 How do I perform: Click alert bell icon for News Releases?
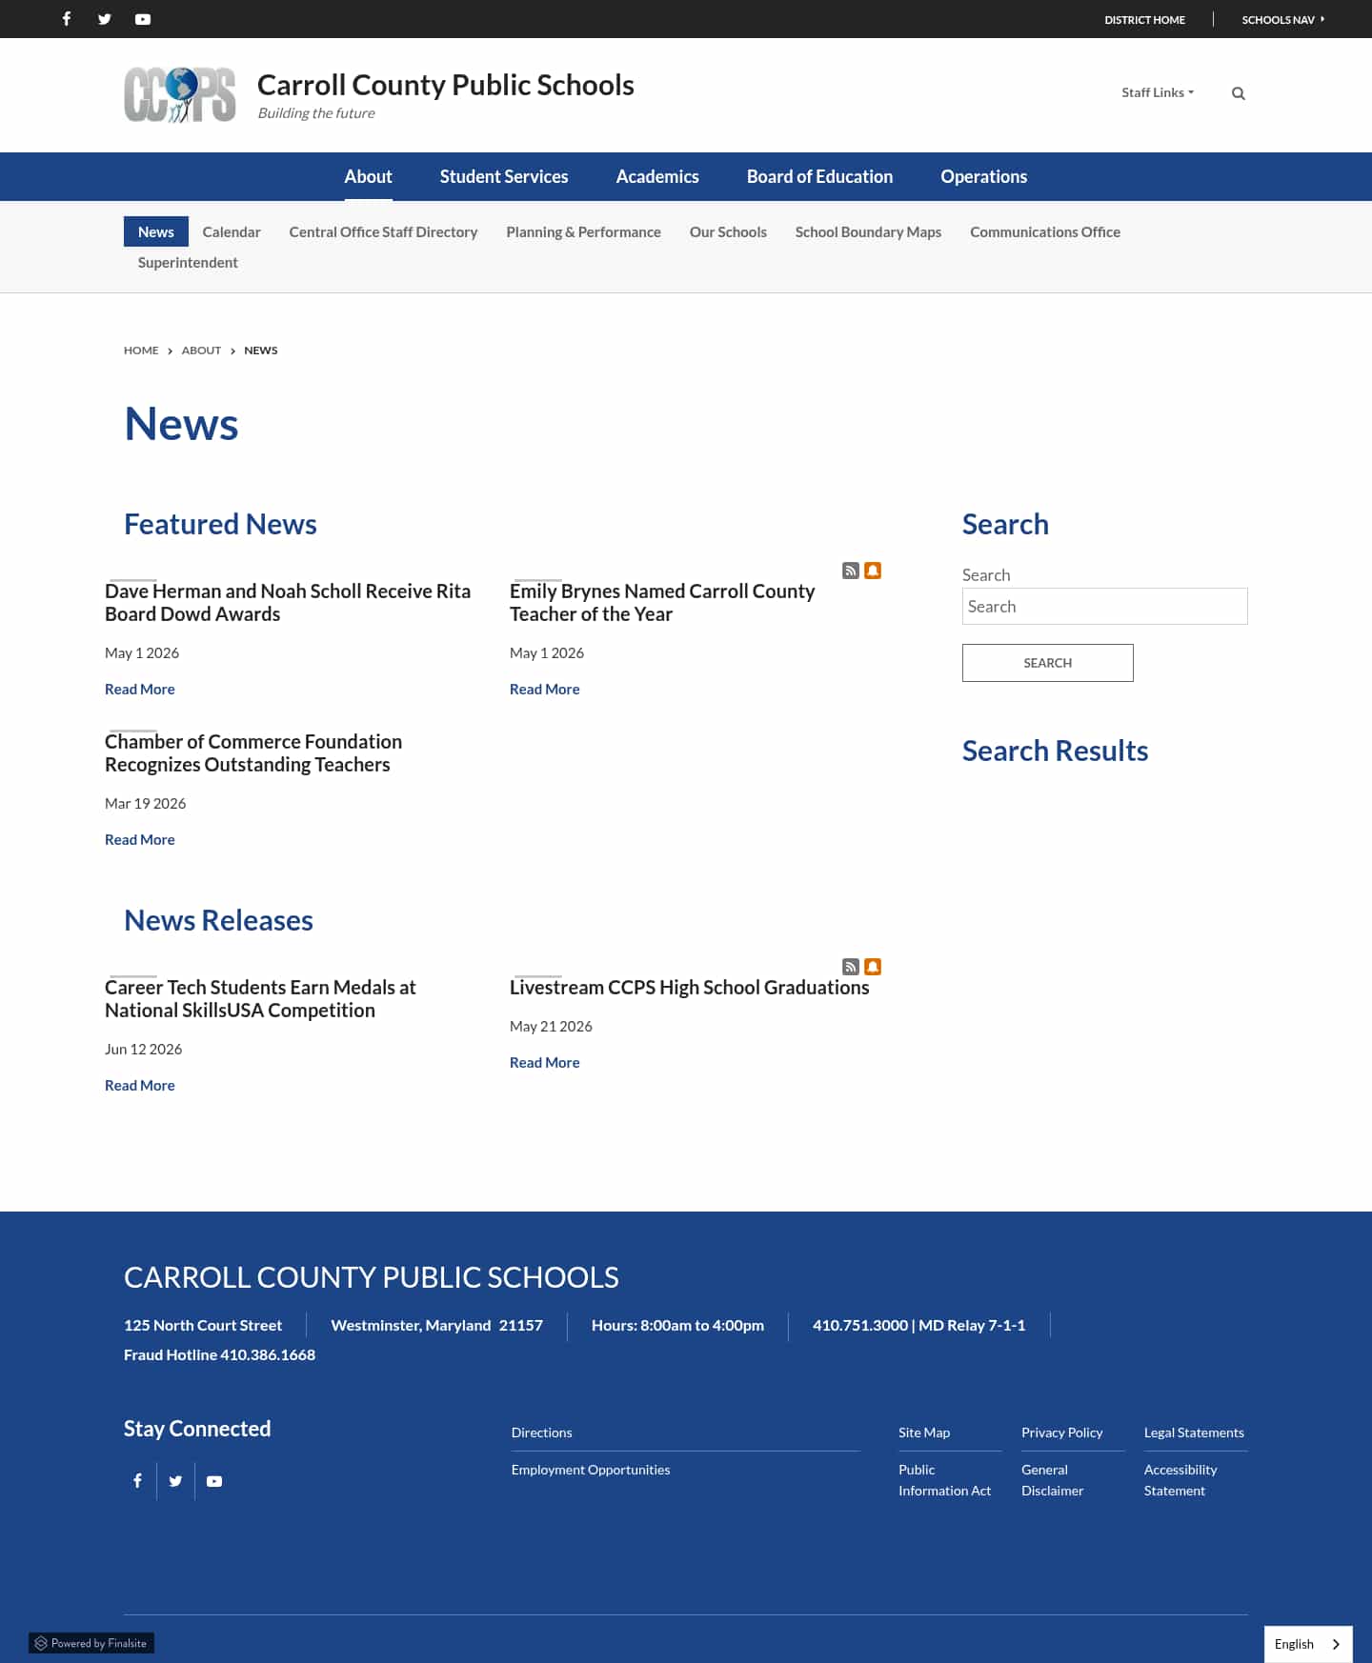873,967
